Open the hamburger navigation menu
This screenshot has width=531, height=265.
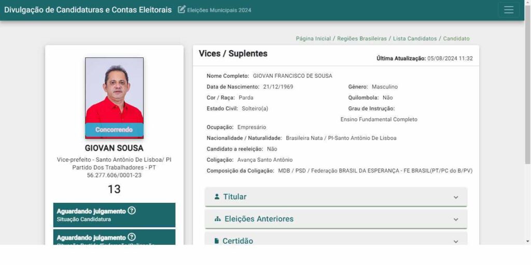click(508, 10)
